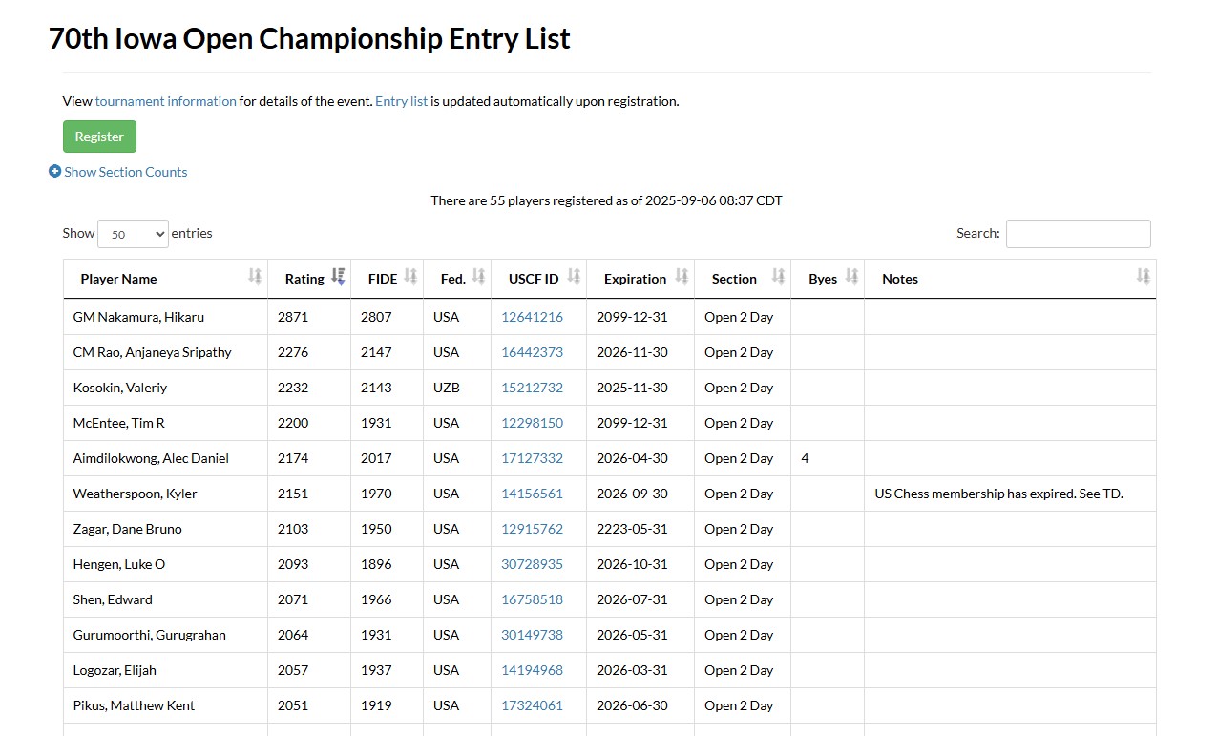The image size is (1218, 736).
Task: Open Nakamura's USCF ID 12641216 link
Action: coord(532,317)
